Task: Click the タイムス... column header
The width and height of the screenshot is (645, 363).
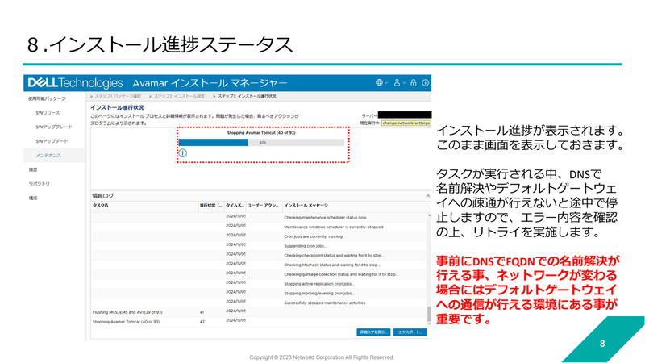Action: [x=235, y=206]
